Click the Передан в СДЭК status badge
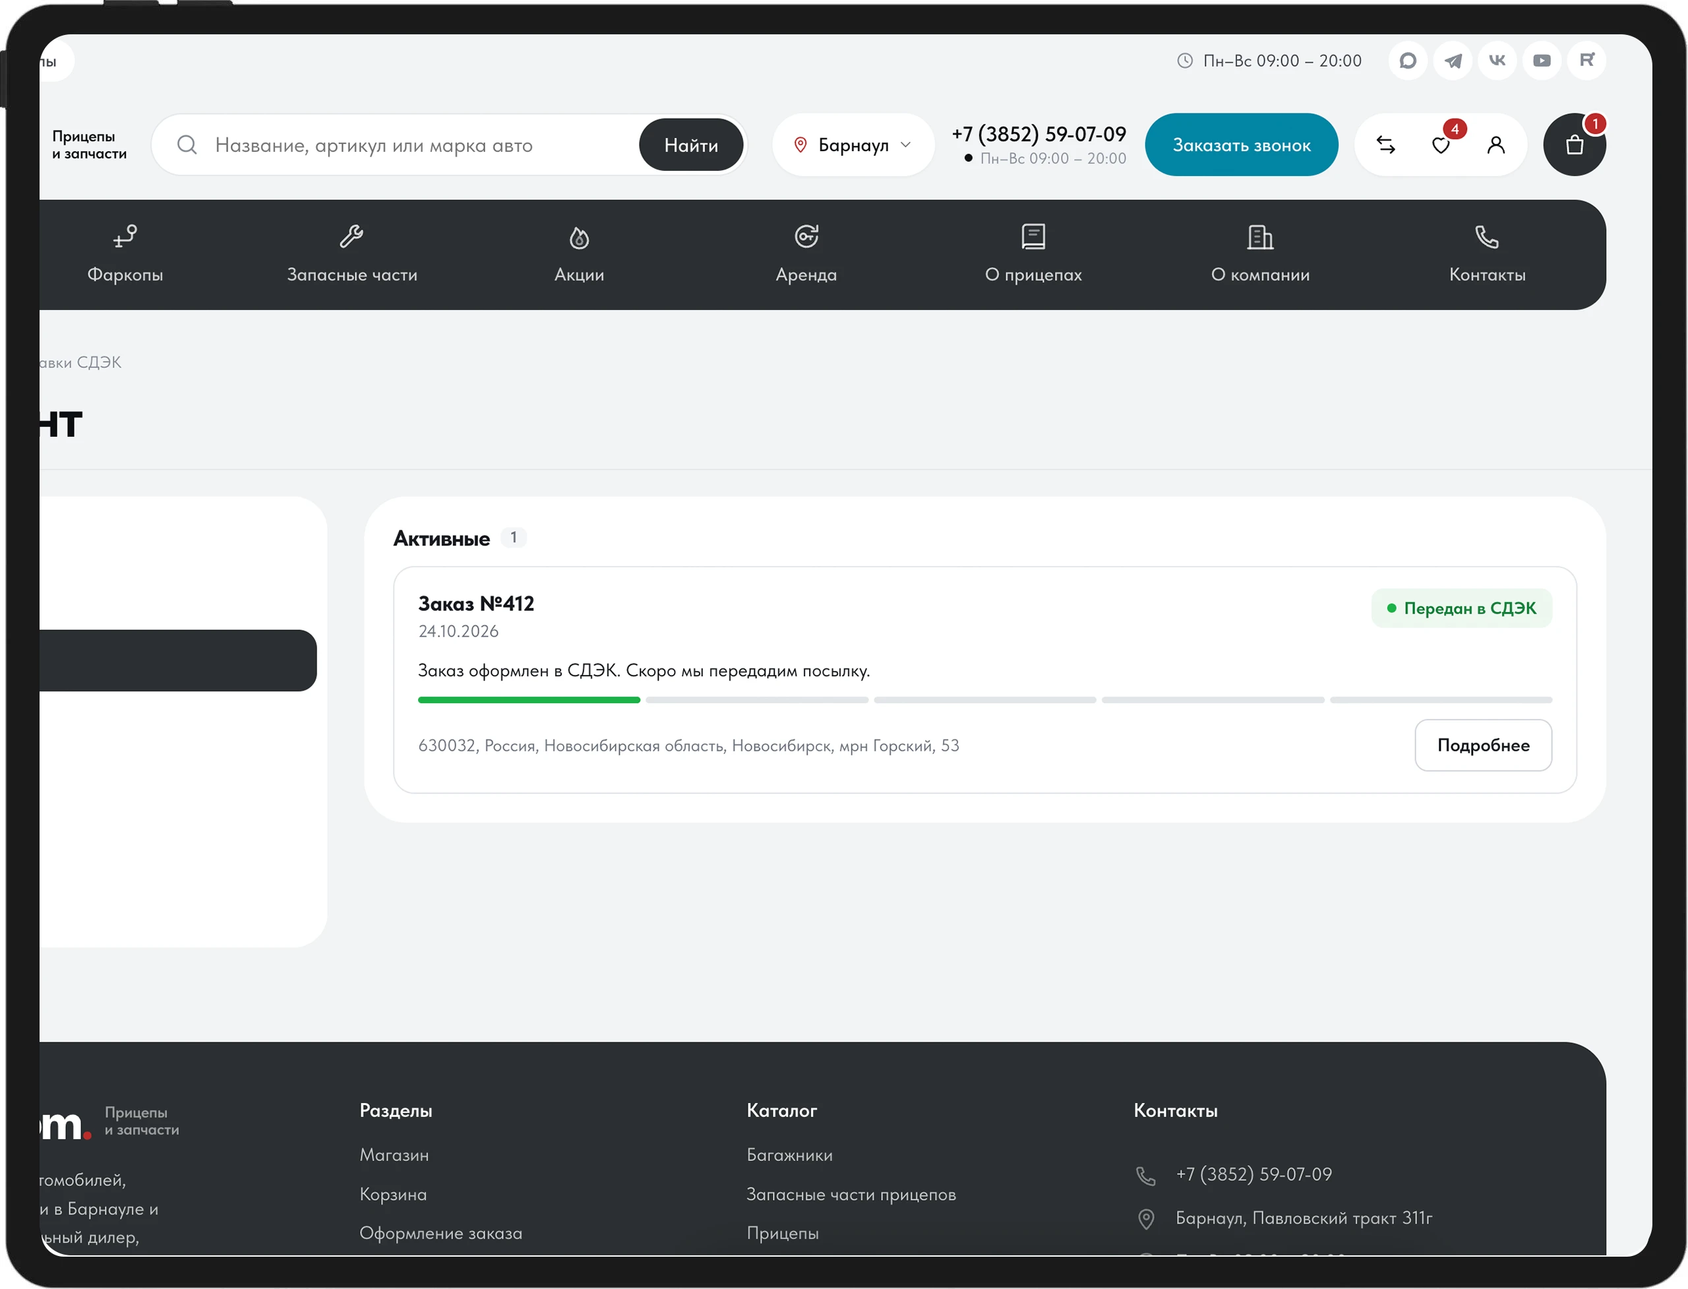Screen dimensions: 1688x1289 1462,608
